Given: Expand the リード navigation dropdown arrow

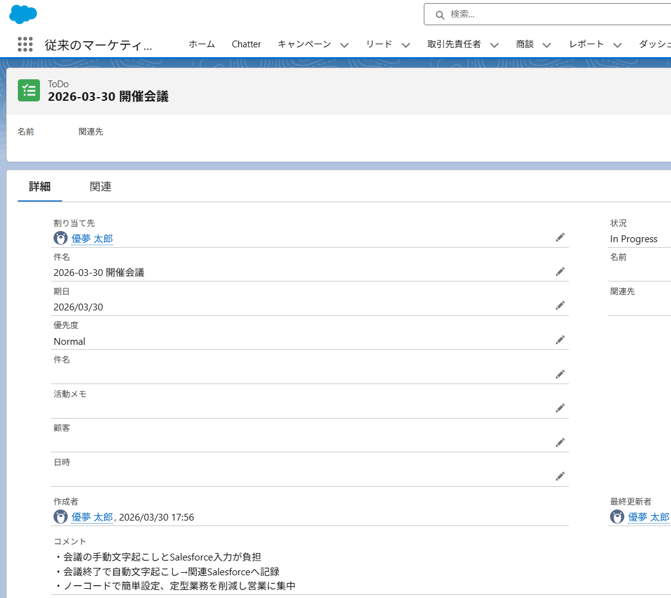Looking at the screenshot, I should (406, 45).
